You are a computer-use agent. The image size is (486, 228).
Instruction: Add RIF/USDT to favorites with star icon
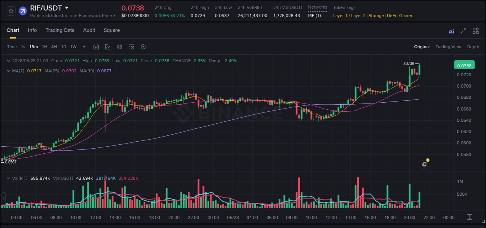(11, 11)
